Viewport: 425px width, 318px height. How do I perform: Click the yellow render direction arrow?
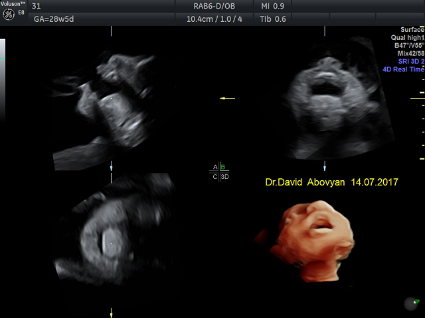tap(227, 98)
